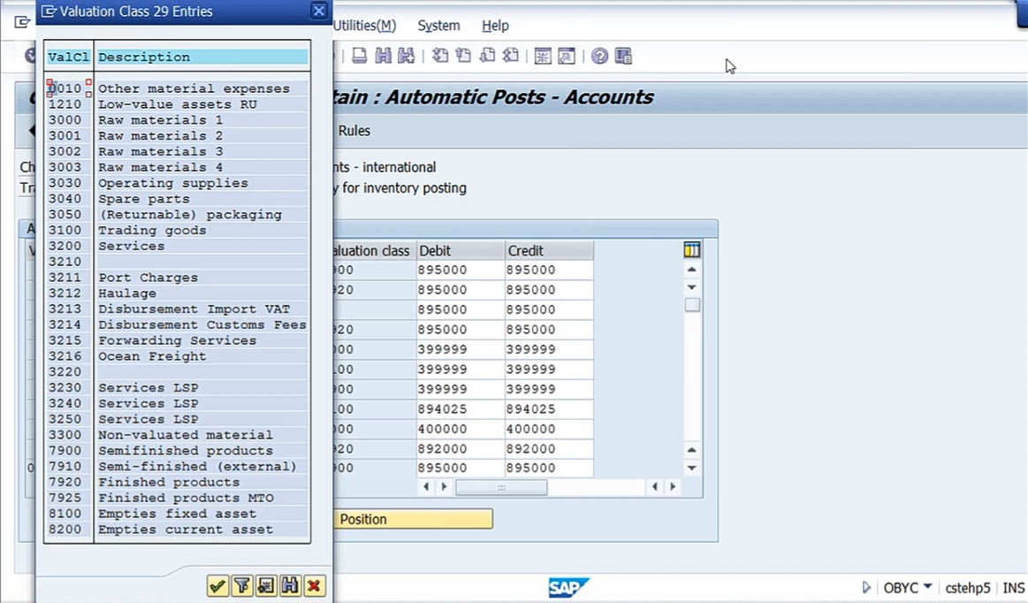Select row 3050 (Returnable) packaging
Viewport: 1028px width, 603px height.
click(x=178, y=215)
